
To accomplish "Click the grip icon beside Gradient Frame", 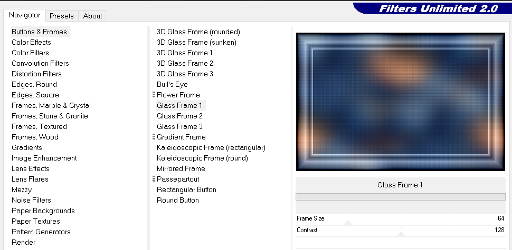I will (154, 137).
